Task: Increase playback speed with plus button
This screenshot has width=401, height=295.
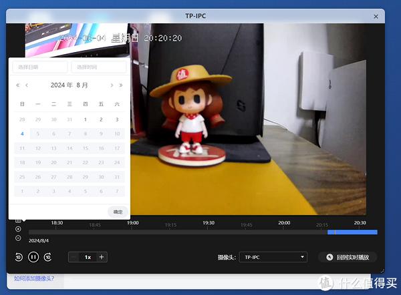Action: [102, 257]
